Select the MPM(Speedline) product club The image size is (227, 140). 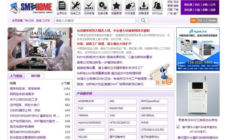point(154,101)
